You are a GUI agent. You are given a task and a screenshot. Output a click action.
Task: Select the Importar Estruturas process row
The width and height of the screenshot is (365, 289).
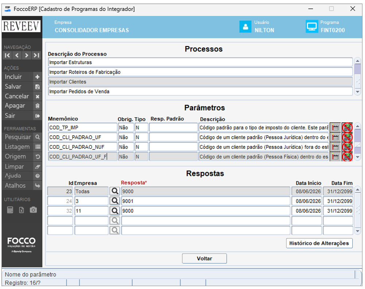coord(201,62)
